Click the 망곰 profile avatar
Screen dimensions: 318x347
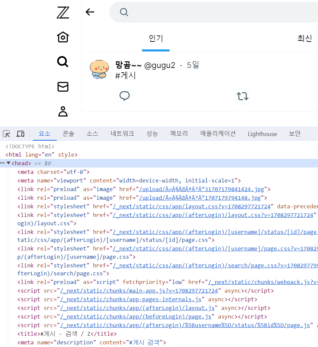[x=99, y=69]
